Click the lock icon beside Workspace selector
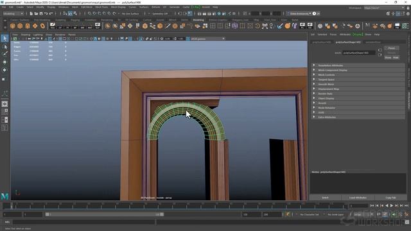Viewport: 411px width, 231px height. tap(408, 8)
